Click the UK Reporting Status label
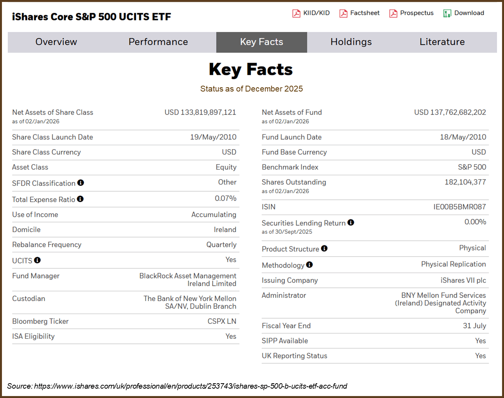504x398 pixels. coord(294,356)
